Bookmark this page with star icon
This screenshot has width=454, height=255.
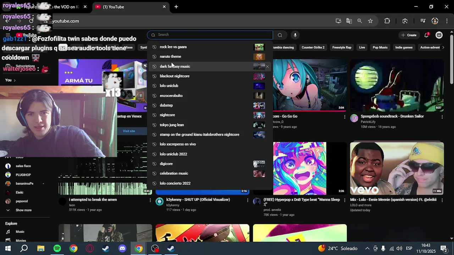370,21
